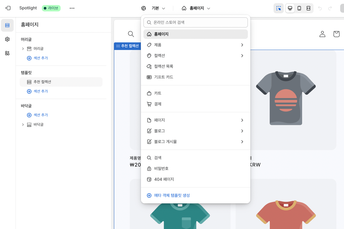Click the 온라인 스토어 검색 field
Image resolution: width=344 pixels, height=229 pixels.
(195, 22)
